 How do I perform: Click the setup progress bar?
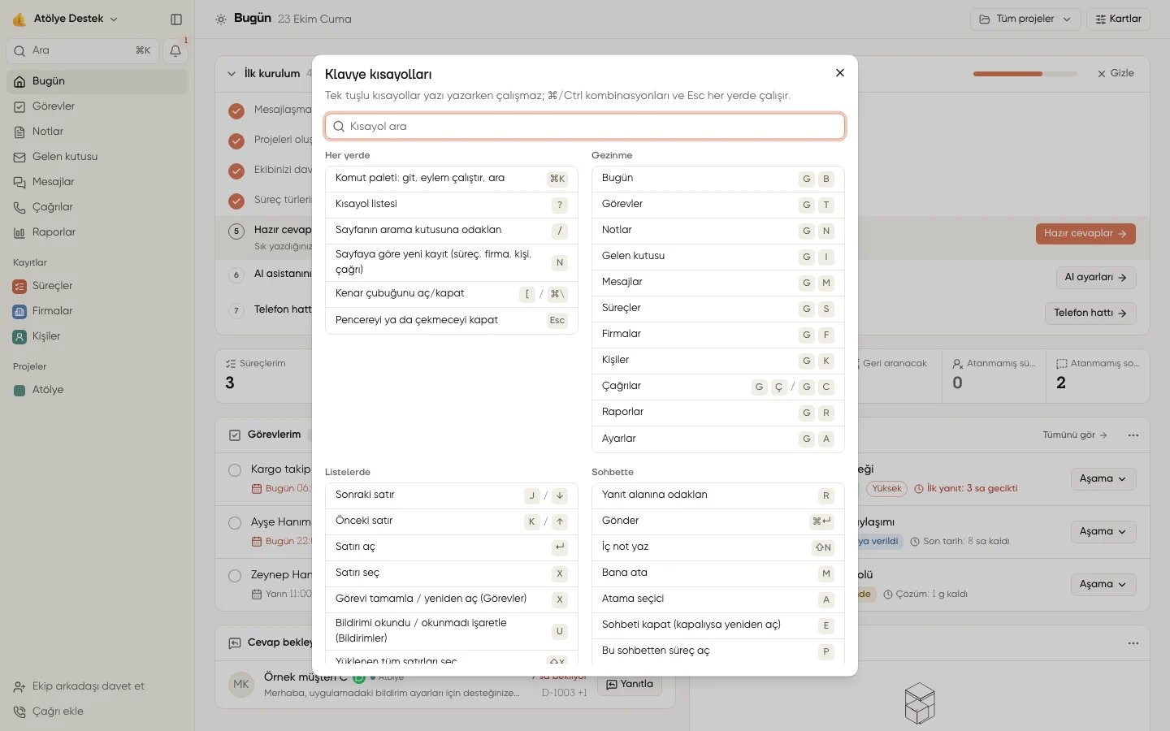(x=1025, y=74)
